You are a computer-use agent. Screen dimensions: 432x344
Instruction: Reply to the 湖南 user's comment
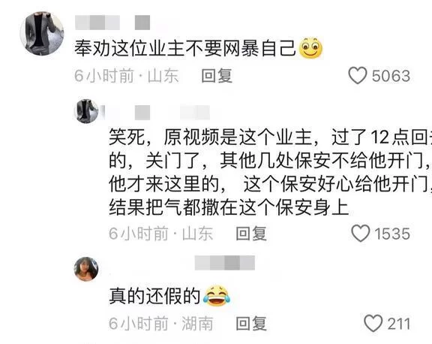pyautogui.click(x=251, y=323)
